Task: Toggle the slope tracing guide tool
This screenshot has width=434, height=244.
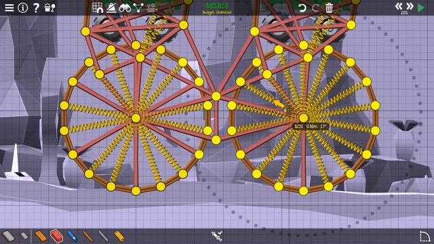Action: pyautogui.click(x=111, y=7)
